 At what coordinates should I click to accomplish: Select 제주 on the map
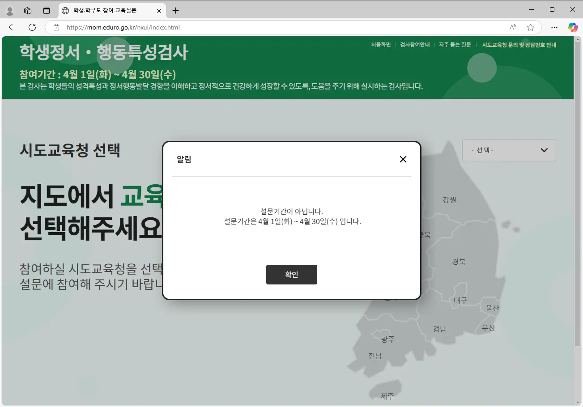[x=387, y=396]
